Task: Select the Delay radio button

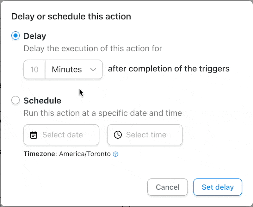Action: (15, 36)
